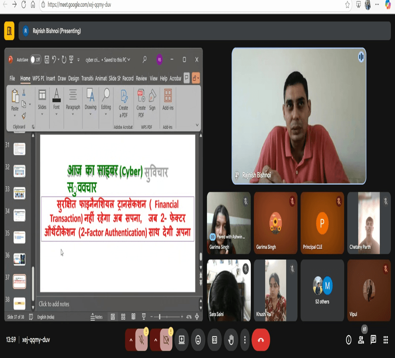Open the audio settings arrow beside microphone

131,340
